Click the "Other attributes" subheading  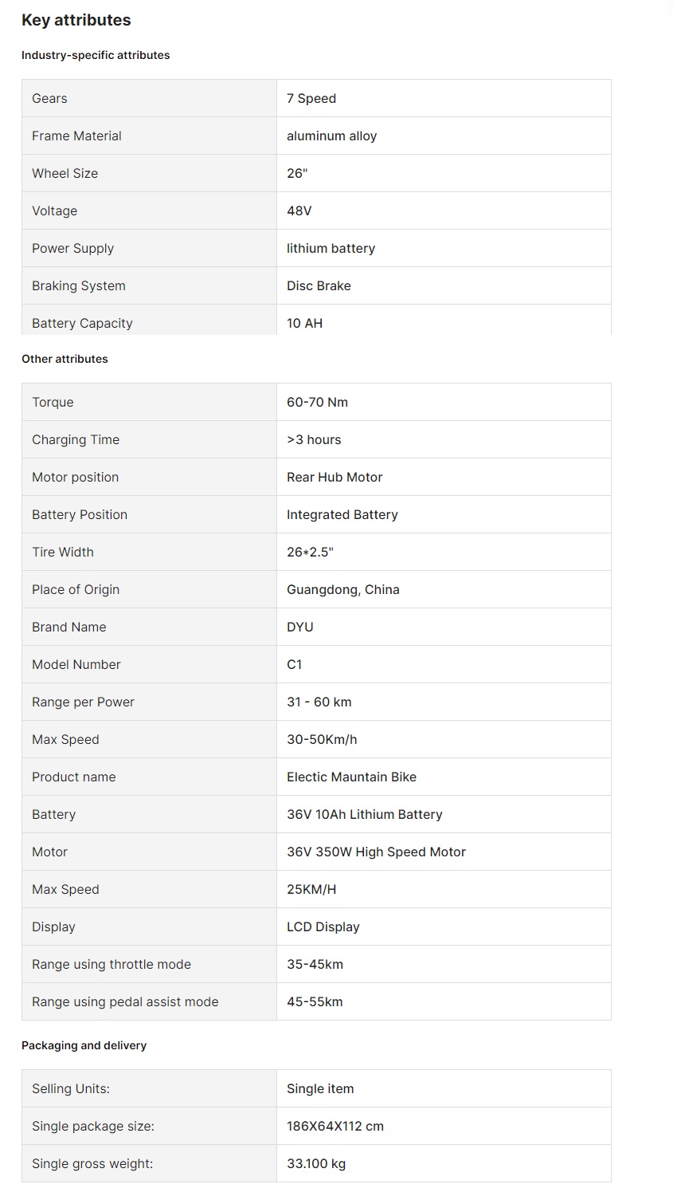point(65,359)
